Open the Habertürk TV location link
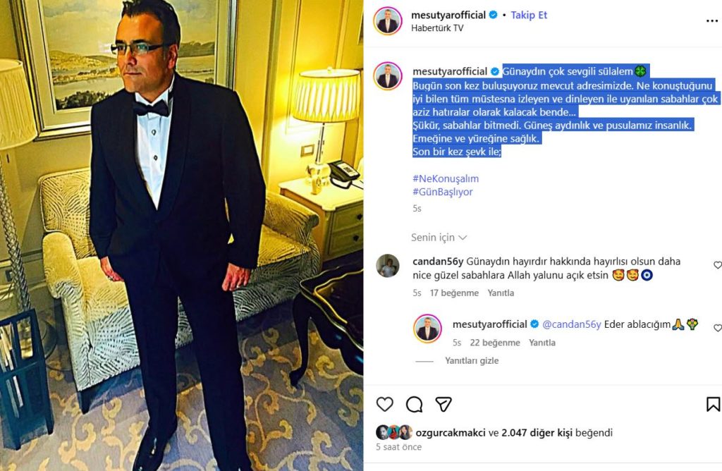 tap(437, 28)
